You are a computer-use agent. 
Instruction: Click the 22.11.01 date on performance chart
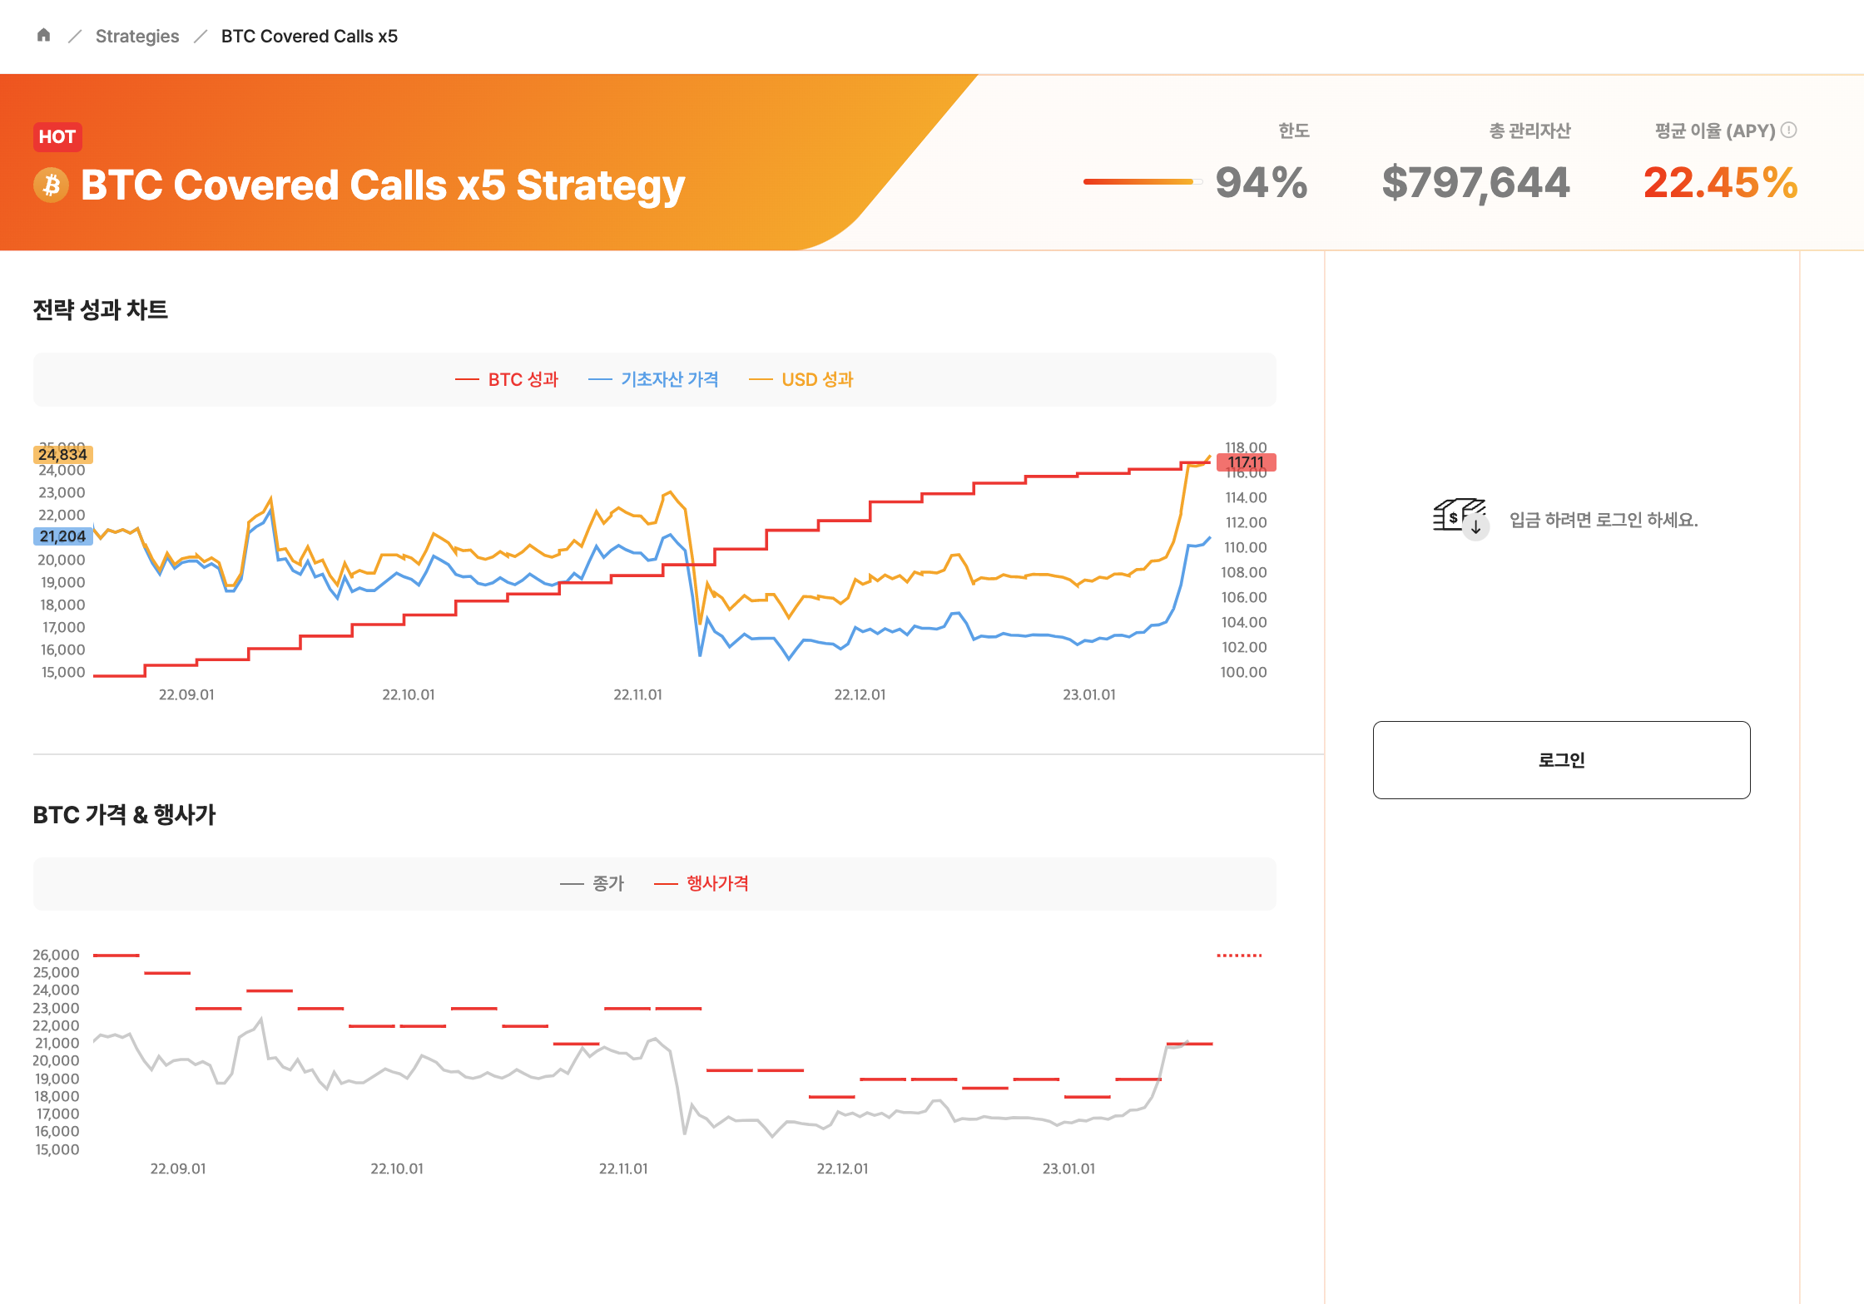[x=637, y=694]
